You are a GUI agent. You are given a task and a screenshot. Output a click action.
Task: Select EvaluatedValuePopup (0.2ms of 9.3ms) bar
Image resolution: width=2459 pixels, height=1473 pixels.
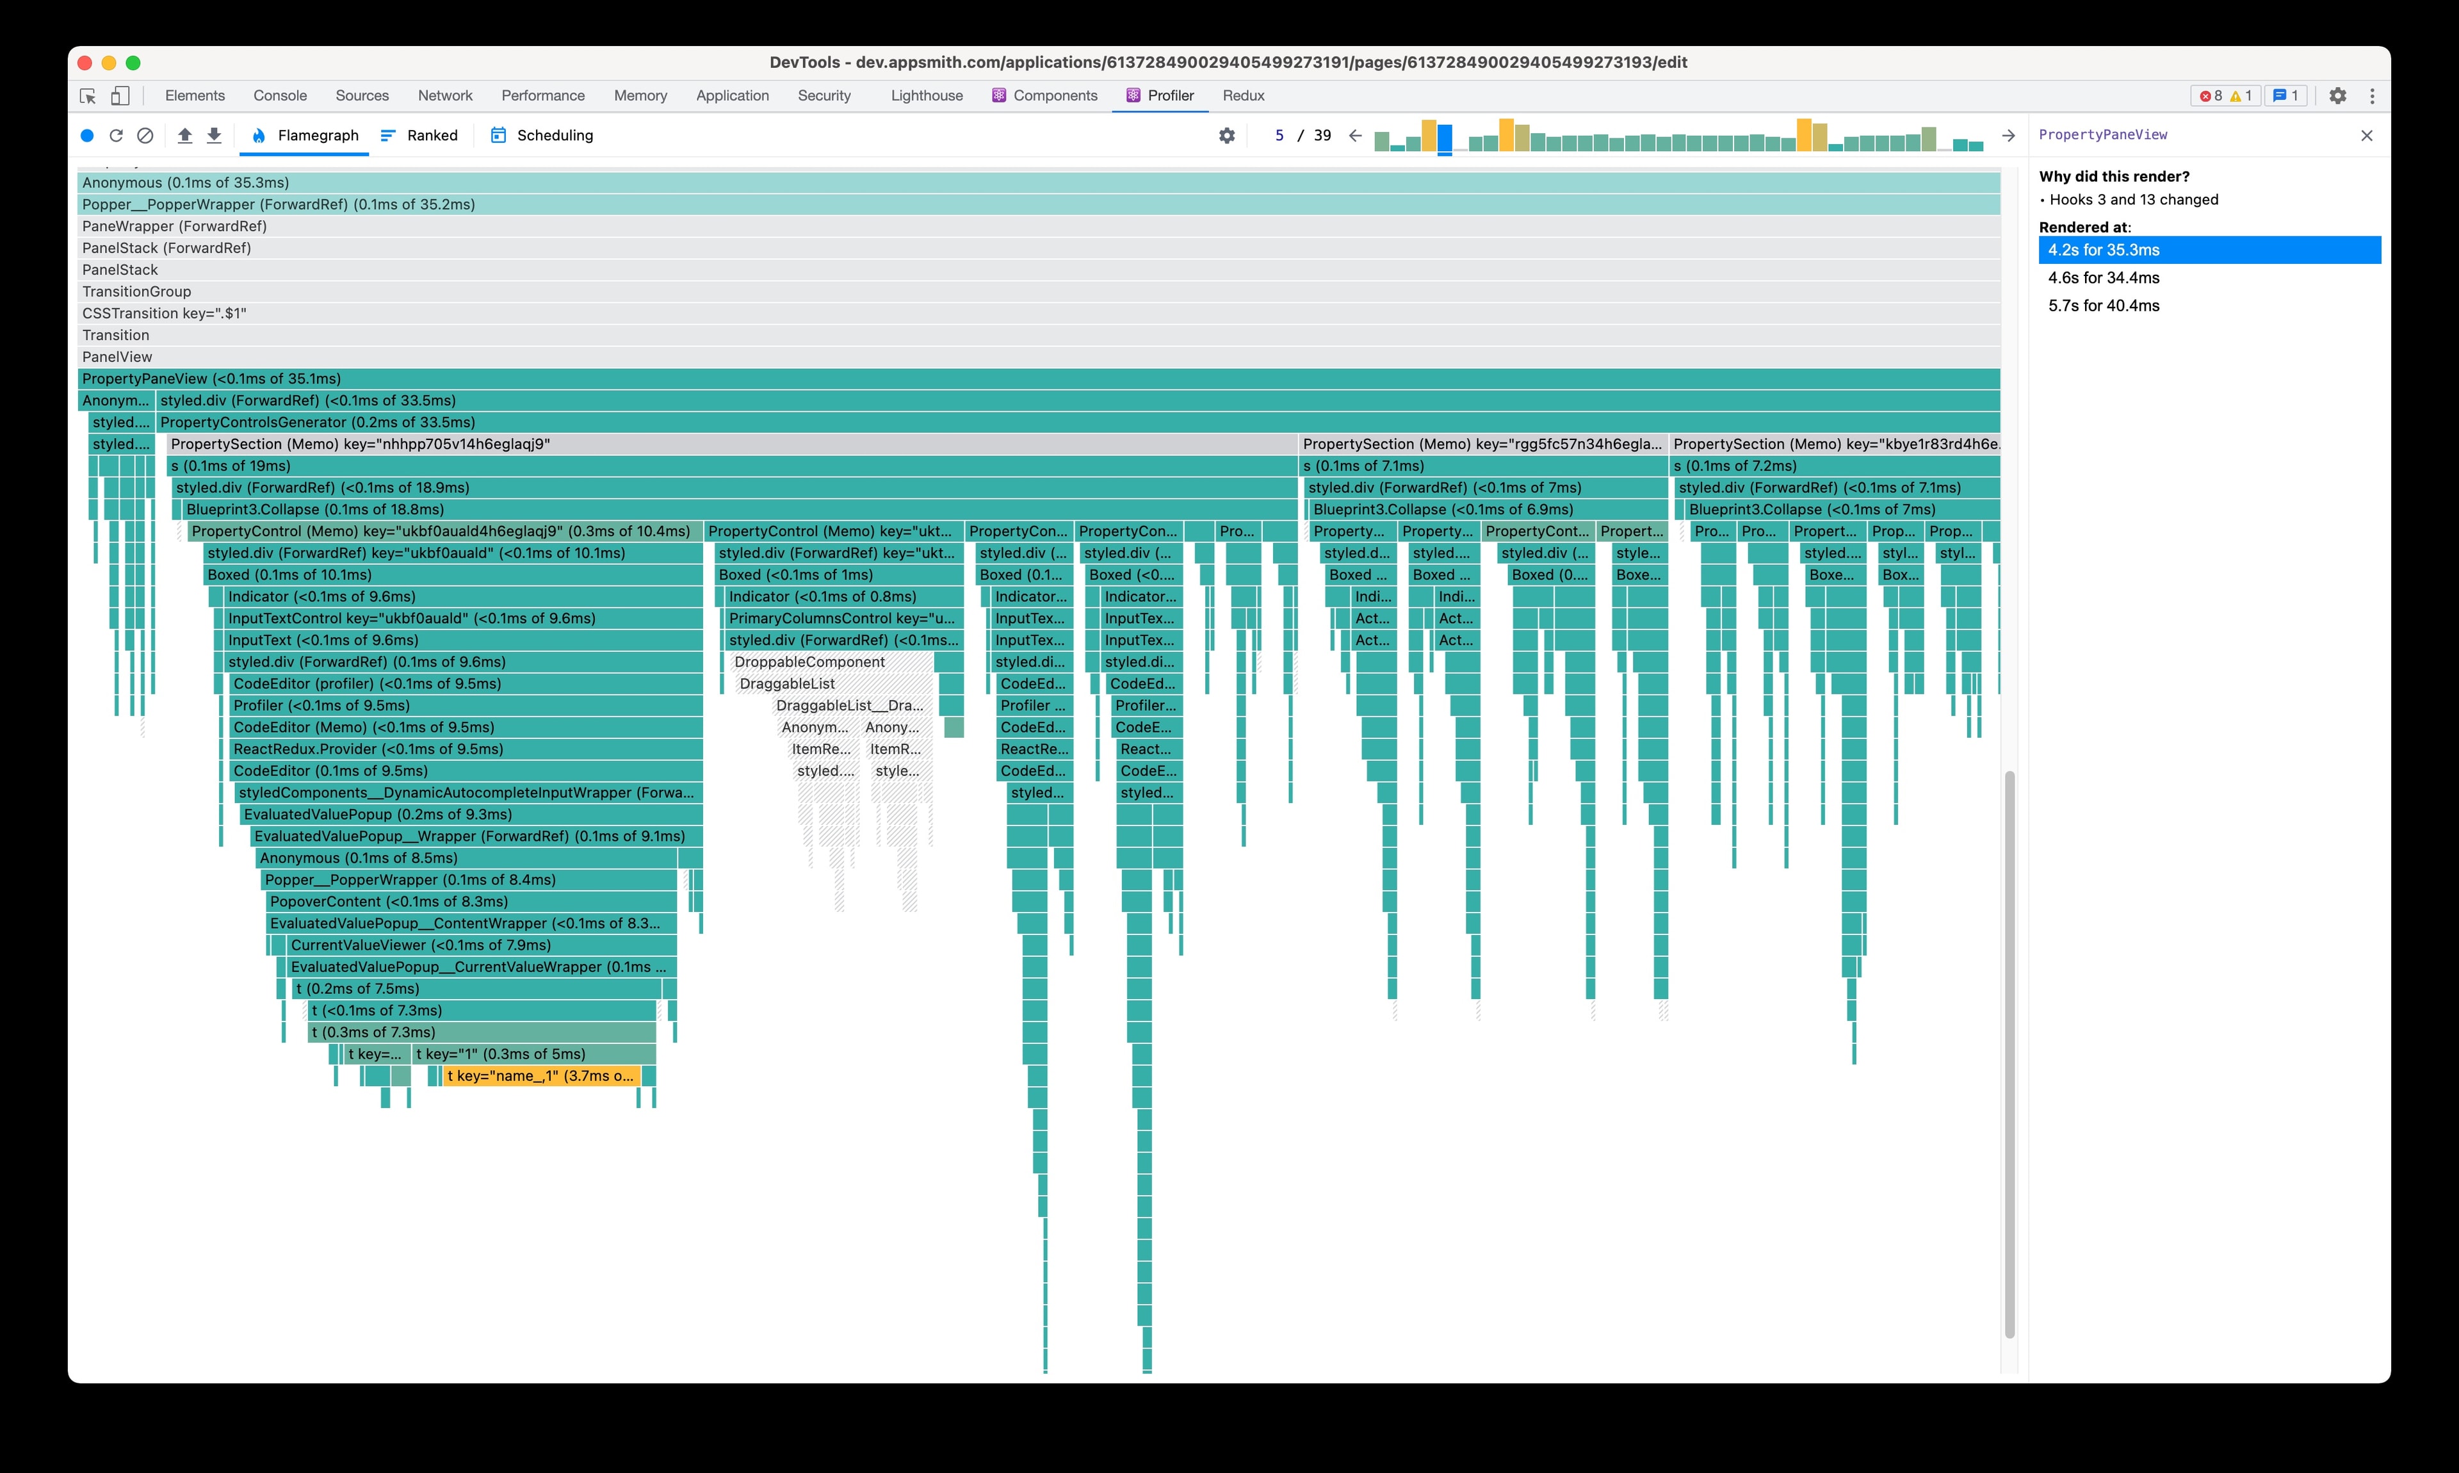(x=471, y=814)
